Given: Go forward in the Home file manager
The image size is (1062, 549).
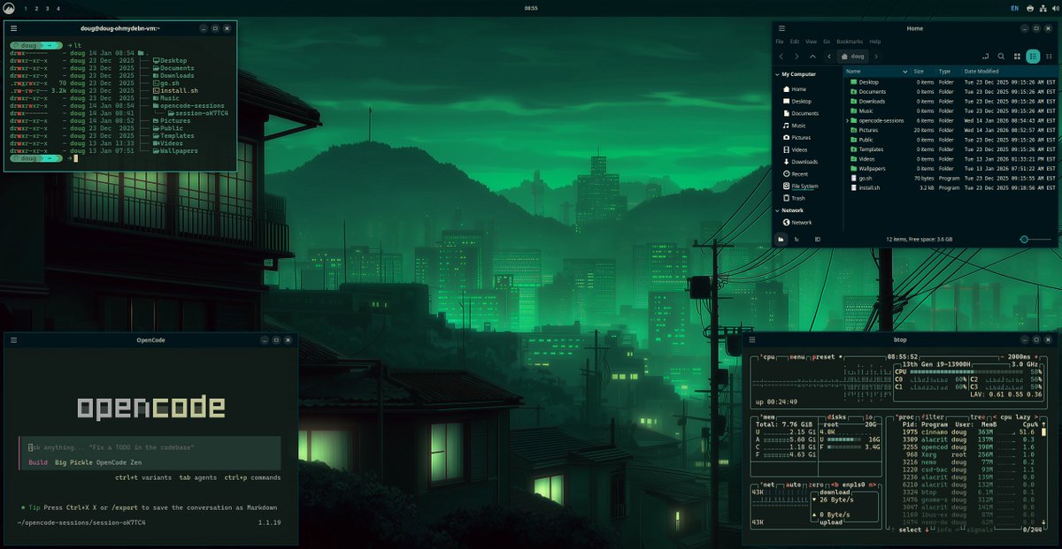Looking at the screenshot, I should click(x=796, y=57).
